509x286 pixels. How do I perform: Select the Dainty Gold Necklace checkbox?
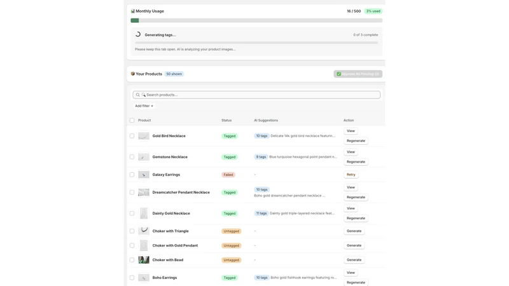pyautogui.click(x=132, y=214)
